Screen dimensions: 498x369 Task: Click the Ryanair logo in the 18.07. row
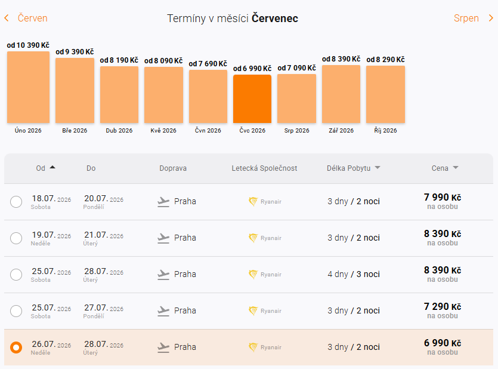[x=253, y=202]
